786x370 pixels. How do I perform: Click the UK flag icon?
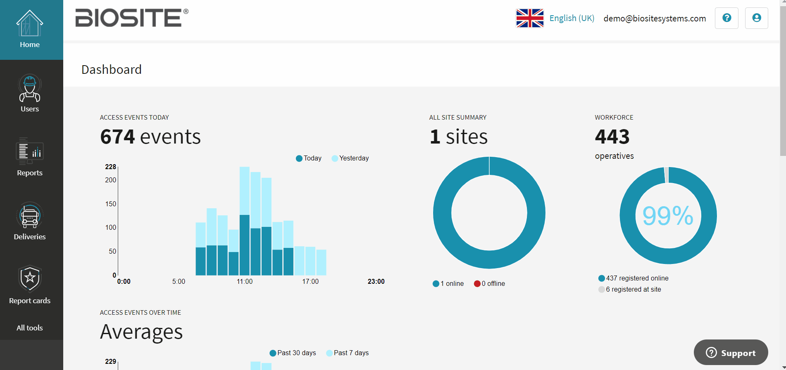[x=530, y=18]
